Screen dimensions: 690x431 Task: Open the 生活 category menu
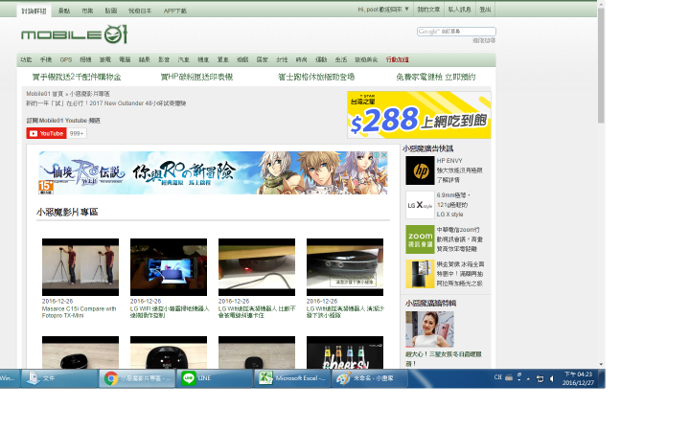tap(340, 59)
